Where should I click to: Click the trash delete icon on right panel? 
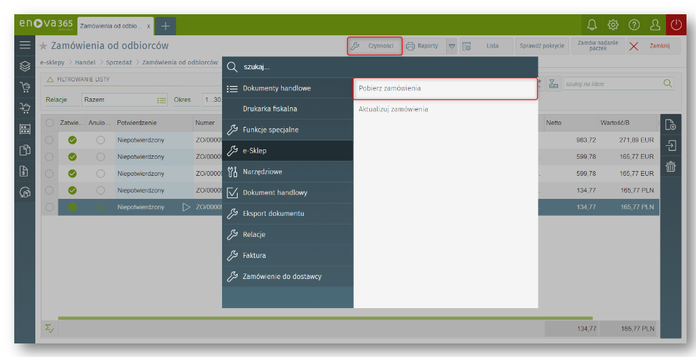pyautogui.click(x=670, y=166)
